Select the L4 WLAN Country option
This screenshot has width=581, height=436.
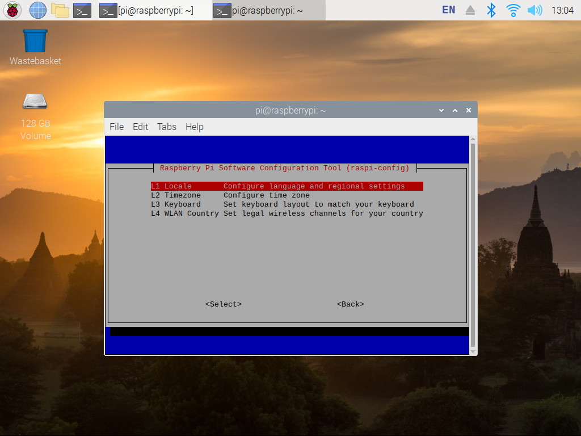click(x=287, y=213)
